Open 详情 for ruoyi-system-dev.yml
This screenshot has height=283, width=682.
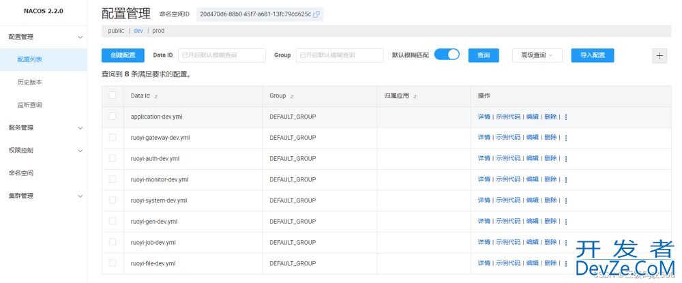coord(484,200)
